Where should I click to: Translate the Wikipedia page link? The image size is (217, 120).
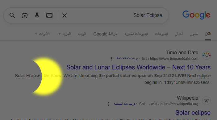124,104
